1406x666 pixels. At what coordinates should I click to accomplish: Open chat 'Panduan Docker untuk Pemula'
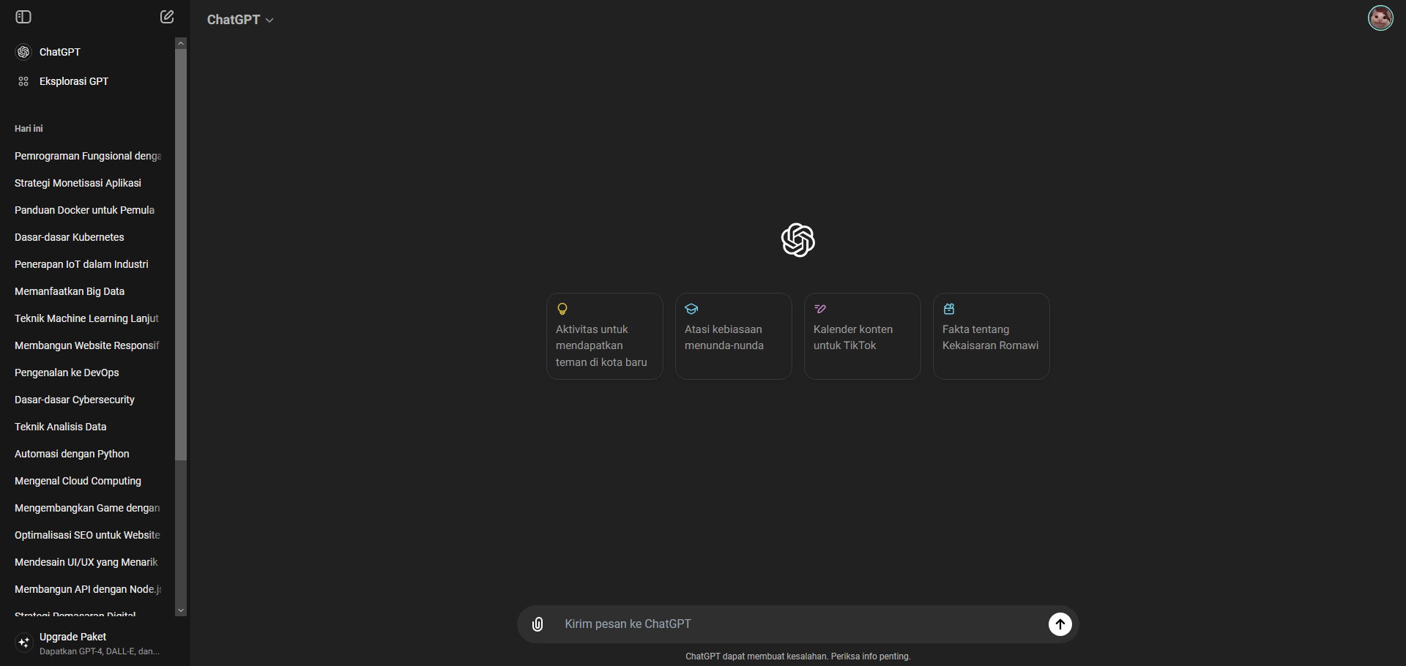[88, 210]
